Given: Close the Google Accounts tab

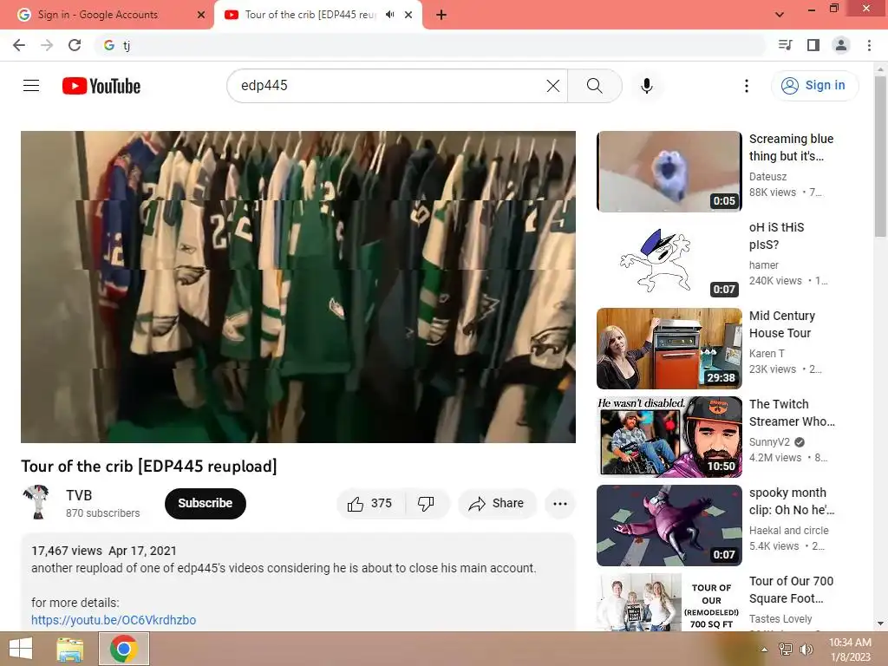Looking at the screenshot, I should (x=201, y=15).
